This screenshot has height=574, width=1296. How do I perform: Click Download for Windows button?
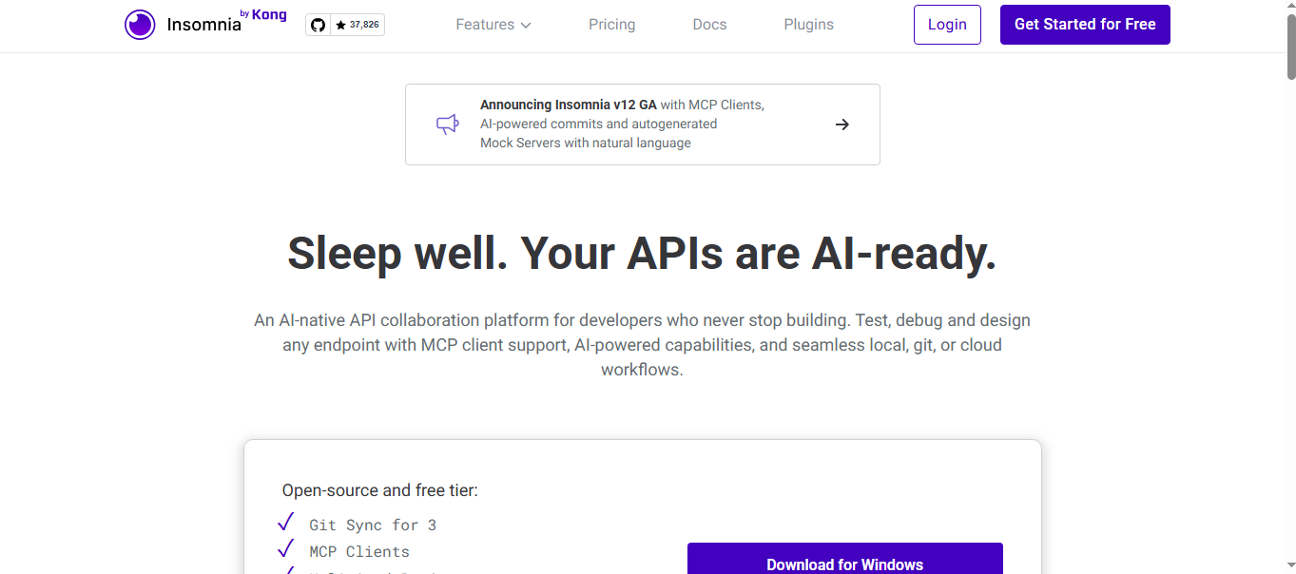pos(844,559)
